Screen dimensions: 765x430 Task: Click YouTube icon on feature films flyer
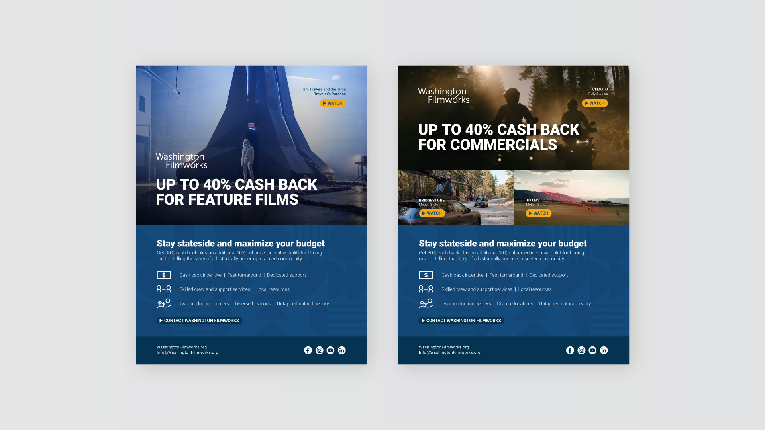pos(330,350)
